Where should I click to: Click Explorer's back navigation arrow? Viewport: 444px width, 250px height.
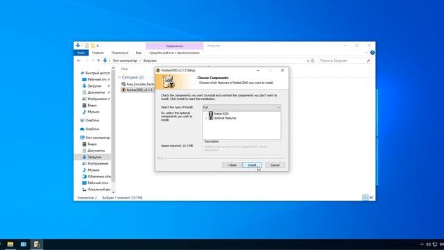click(x=78, y=60)
